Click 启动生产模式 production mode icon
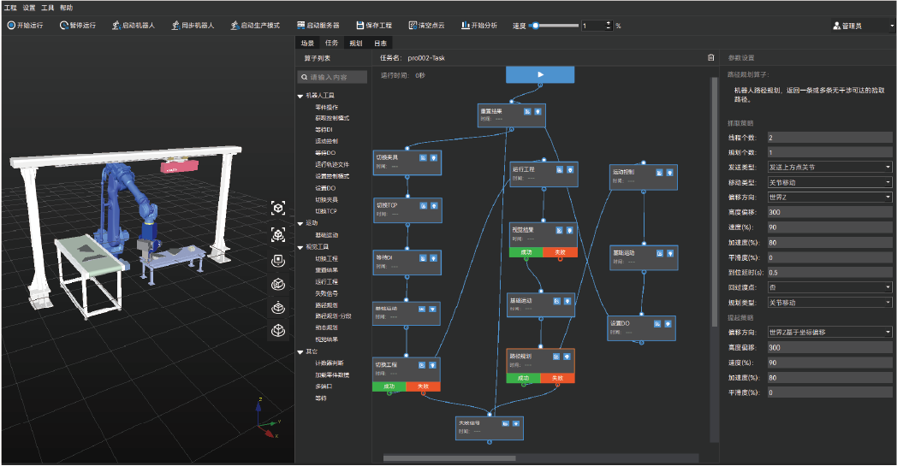The image size is (897, 466). click(235, 25)
